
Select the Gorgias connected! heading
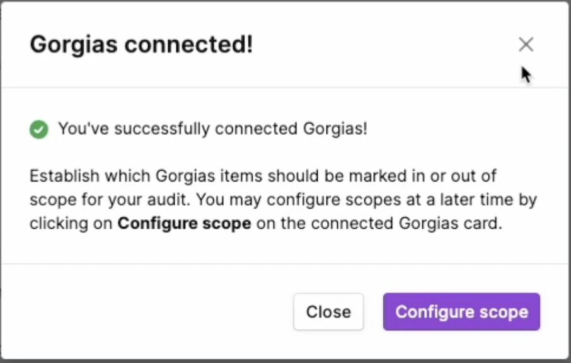pyautogui.click(x=141, y=45)
